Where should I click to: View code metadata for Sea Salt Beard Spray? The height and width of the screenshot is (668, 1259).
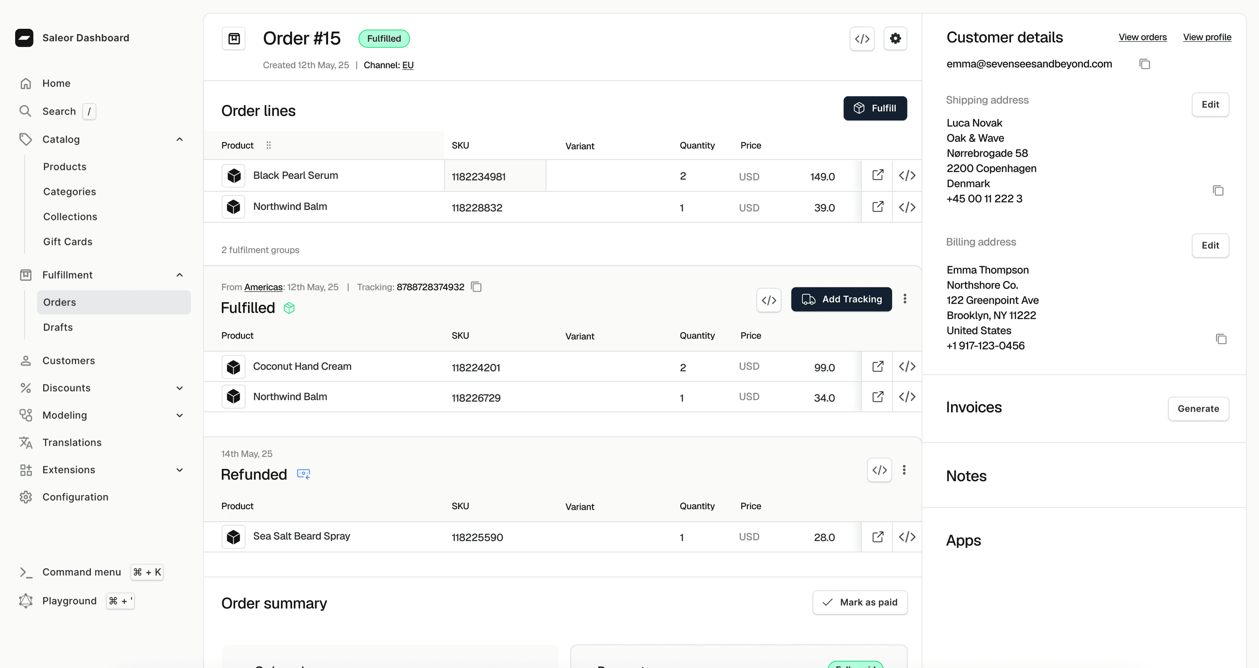coord(907,536)
